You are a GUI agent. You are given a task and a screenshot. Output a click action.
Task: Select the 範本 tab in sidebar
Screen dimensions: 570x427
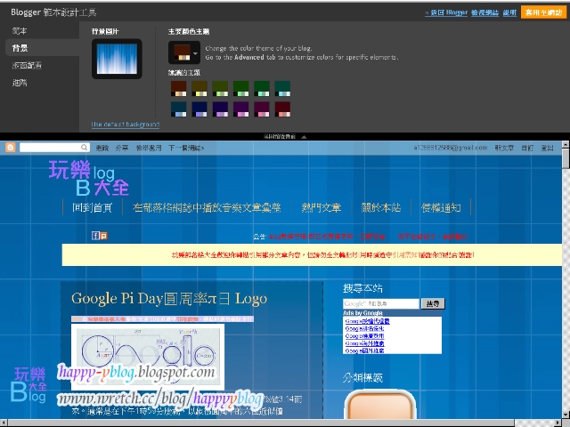click(x=20, y=31)
